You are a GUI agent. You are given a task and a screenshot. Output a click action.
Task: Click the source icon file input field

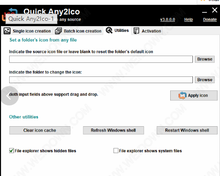(x=101, y=59)
